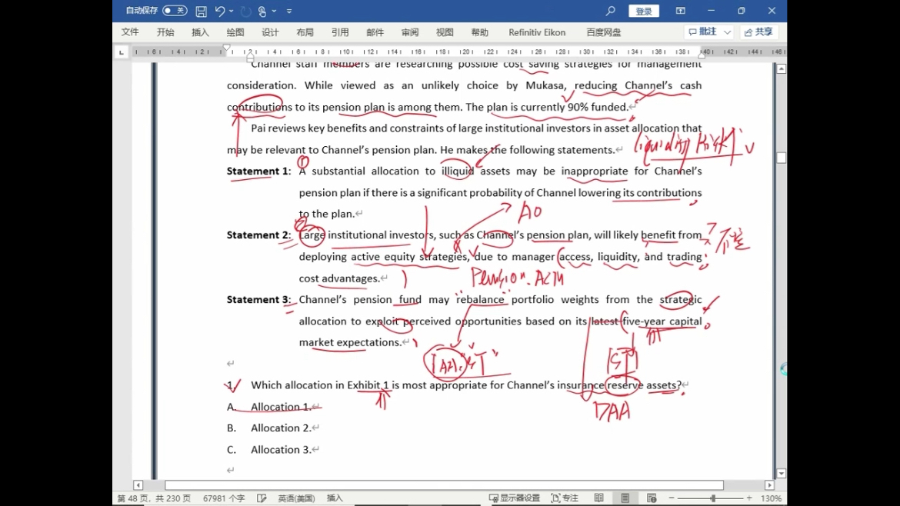
Task: Toggle the 插入 insert/overtype mode indicator
Action: (x=335, y=498)
